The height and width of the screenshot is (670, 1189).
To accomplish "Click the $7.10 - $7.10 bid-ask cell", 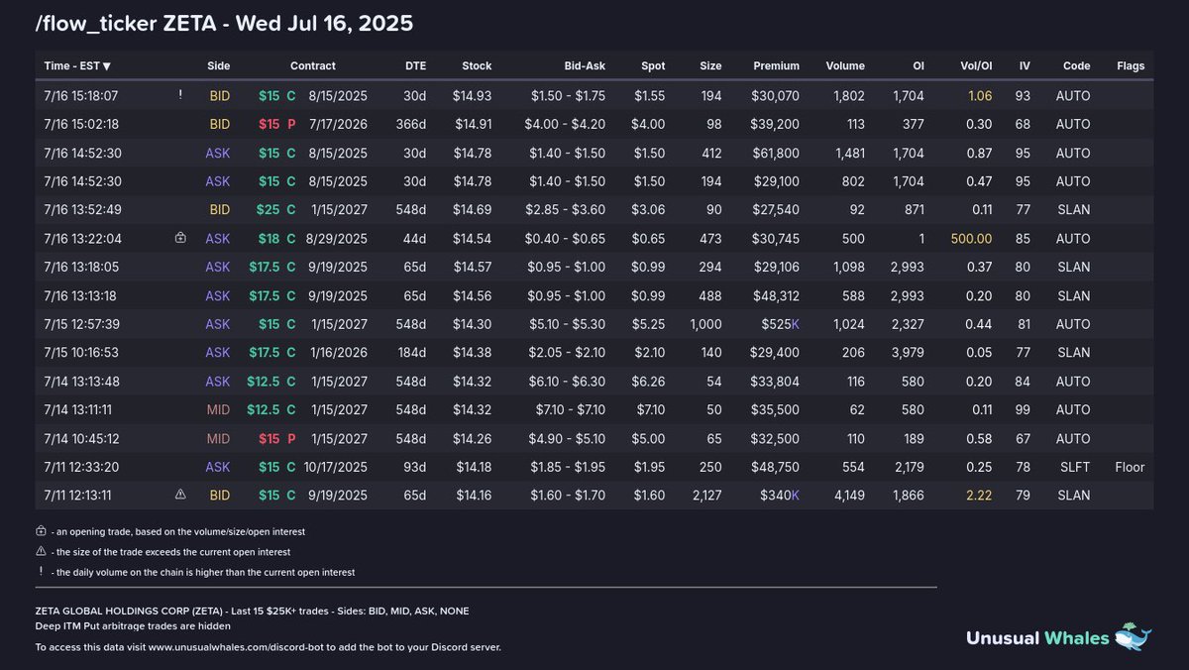I will (569, 409).
